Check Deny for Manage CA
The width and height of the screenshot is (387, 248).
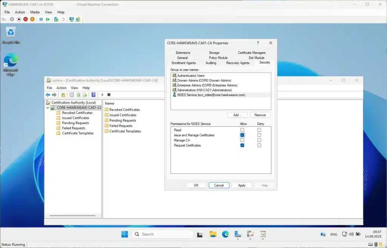(259, 140)
